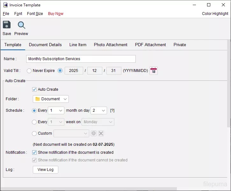Screen dimensions: 231x191
Task: Select the Every week on radio option
Action: 34,122
